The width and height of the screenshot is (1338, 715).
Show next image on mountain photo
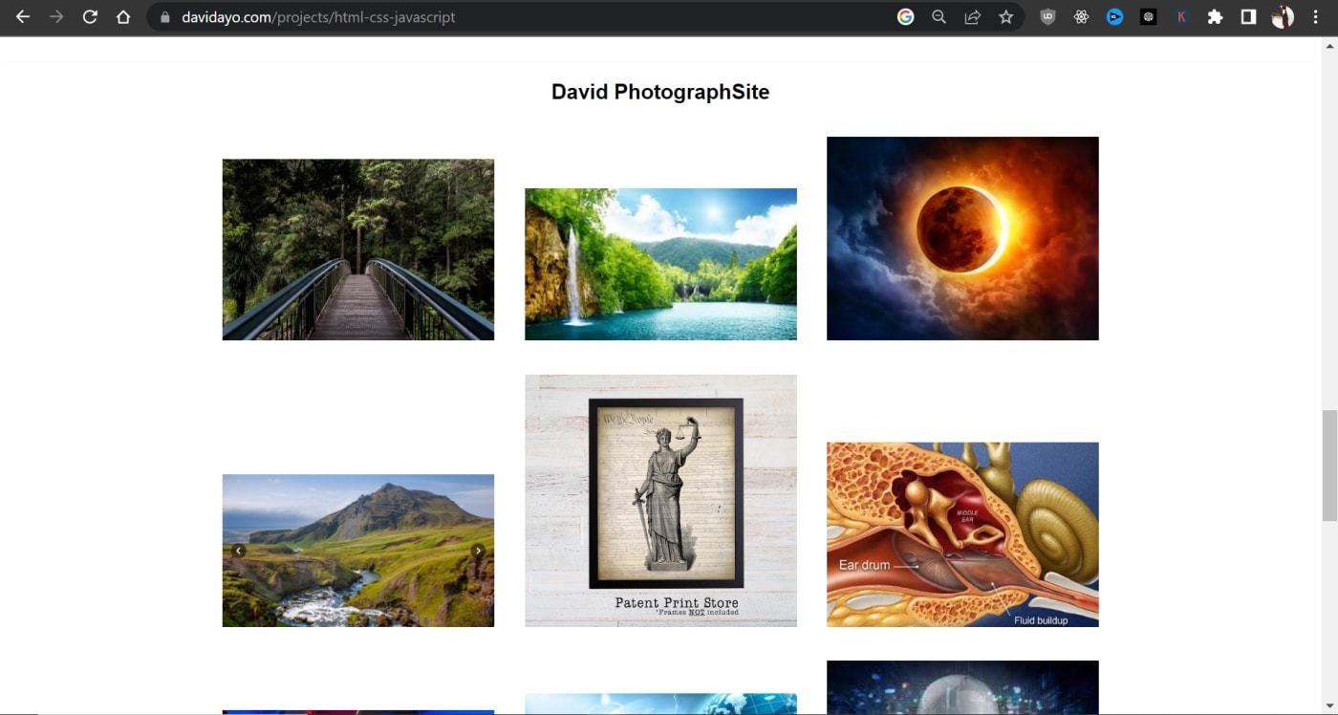pyautogui.click(x=478, y=551)
